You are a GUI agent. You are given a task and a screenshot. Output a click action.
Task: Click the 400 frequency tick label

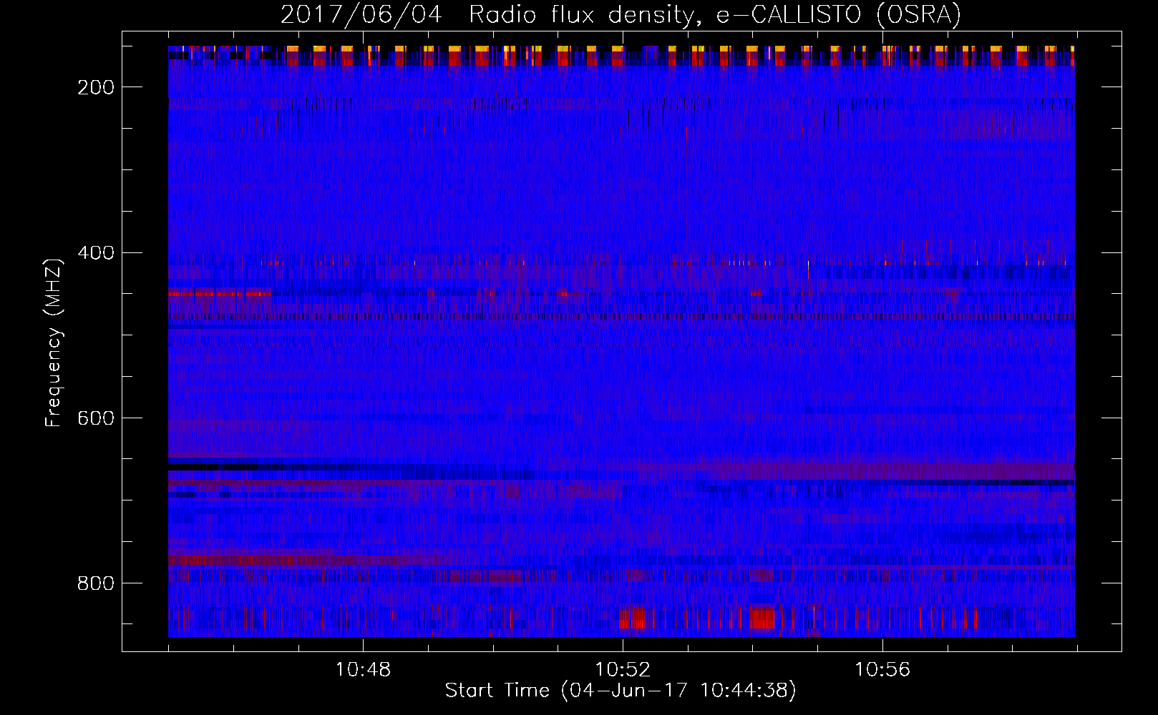(x=96, y=253)
